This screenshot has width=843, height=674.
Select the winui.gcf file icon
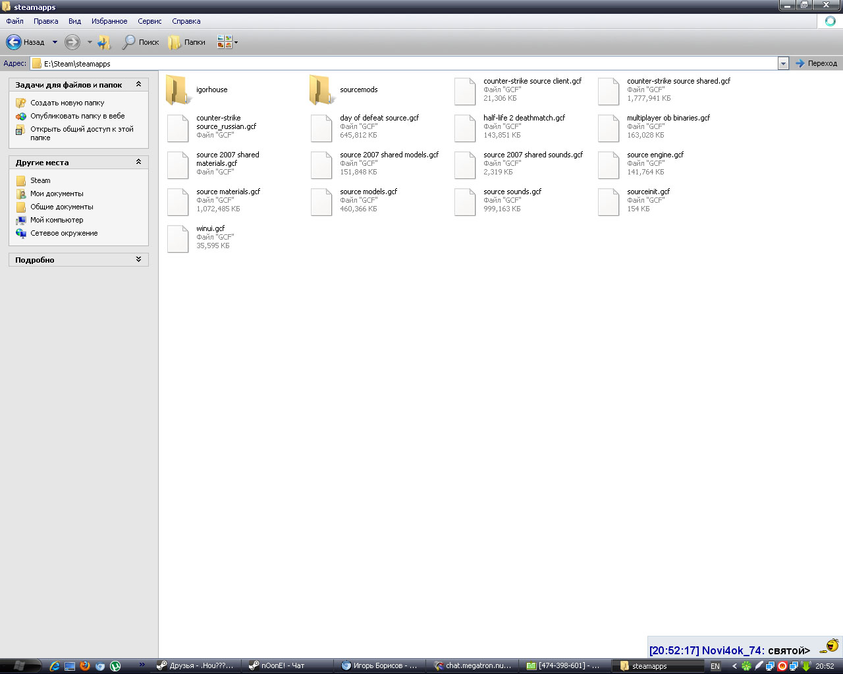pyautogui.click(x=178, y=238)
